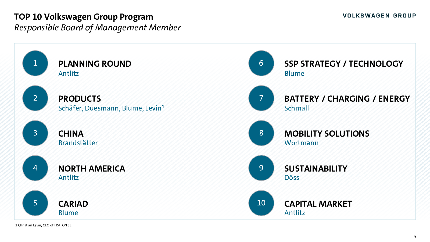Click the name Schmall under BATTERY

pyautogui.click(x=296, y=108)
